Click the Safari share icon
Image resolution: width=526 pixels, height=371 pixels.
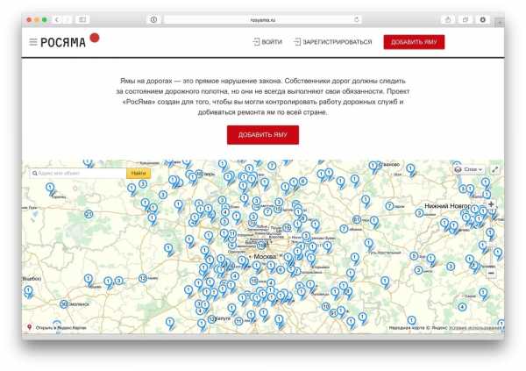coord(448,19)
